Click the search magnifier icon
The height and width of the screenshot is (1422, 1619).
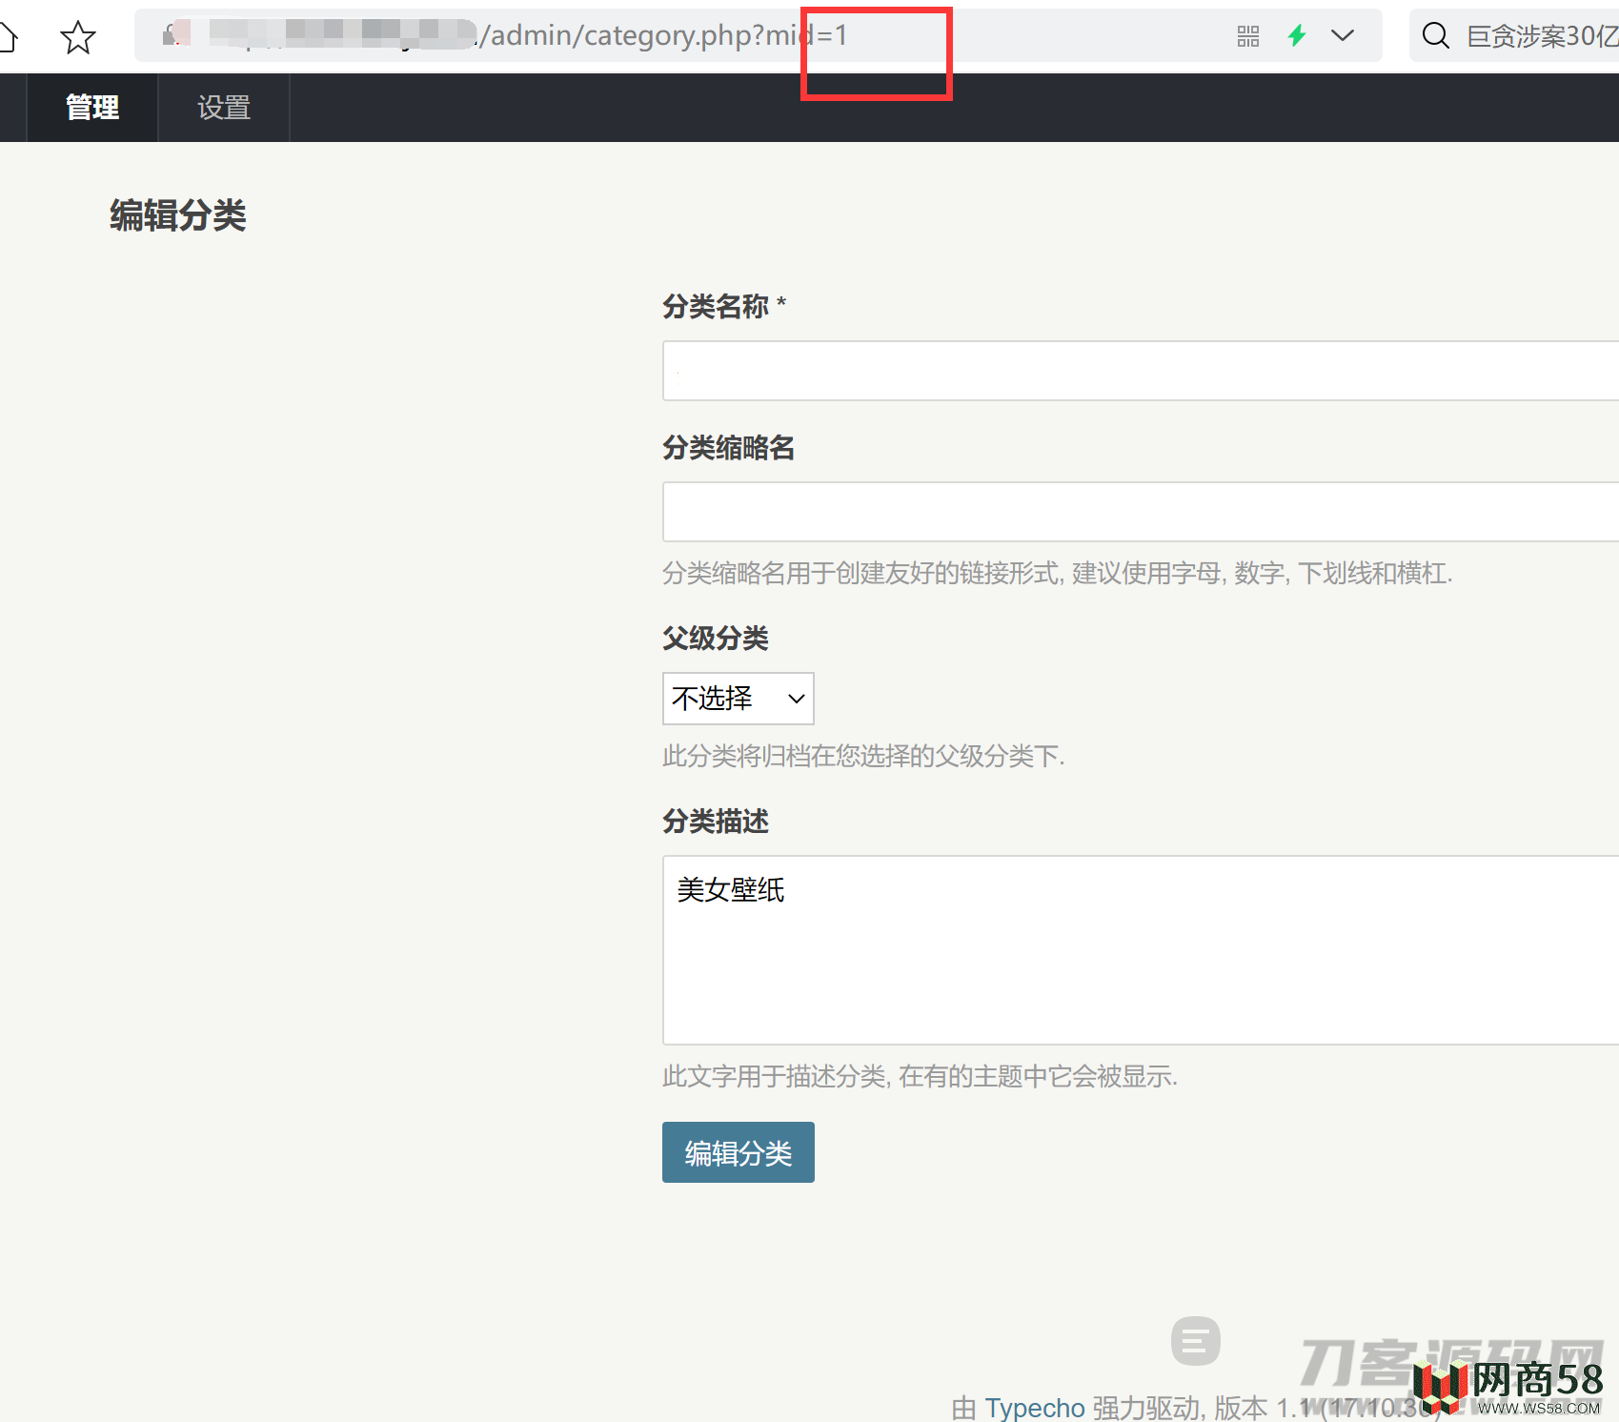pyautogui.click(x=1435, y=36)
